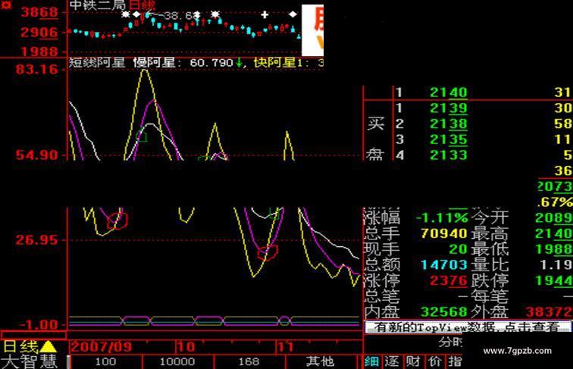Screen dimensions: 573x369
Task: Switch to the 细 detail tab
Action: pyautogui.click(x=371, y=361)
